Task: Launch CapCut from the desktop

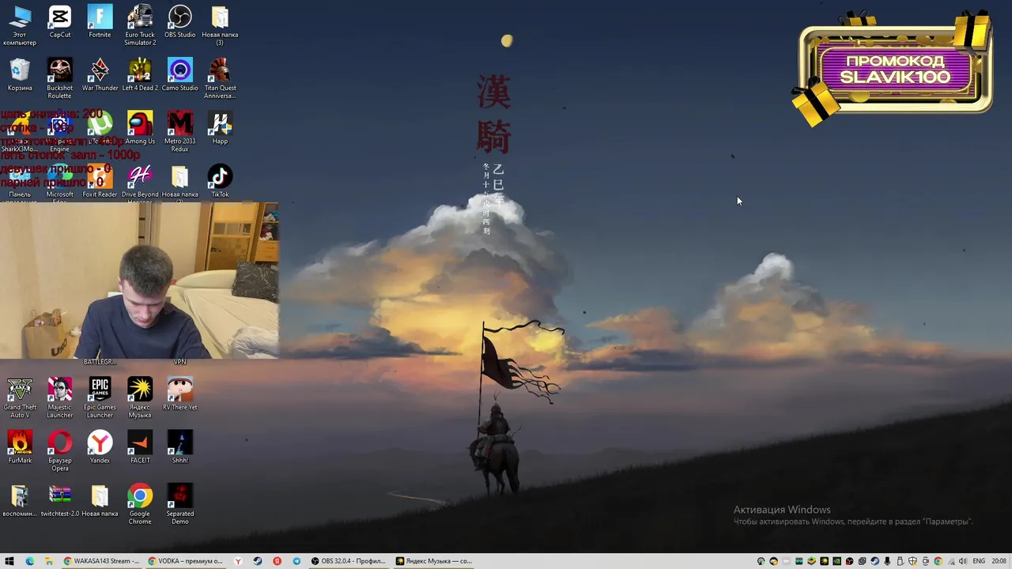Action: tap(59, 22)
